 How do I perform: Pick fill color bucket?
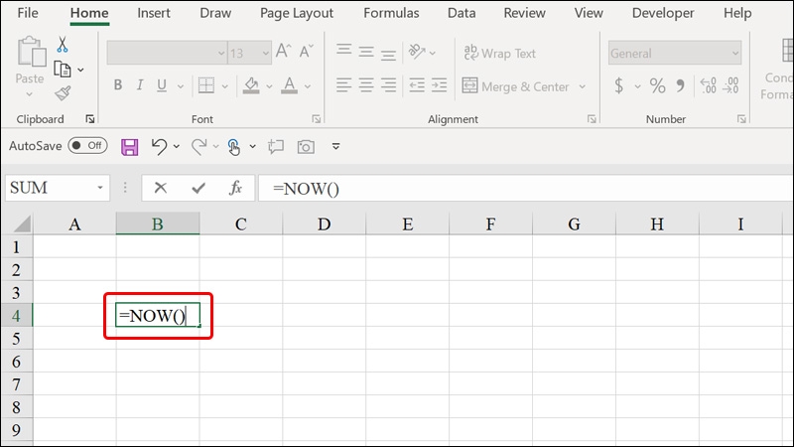tap(251, 85)
